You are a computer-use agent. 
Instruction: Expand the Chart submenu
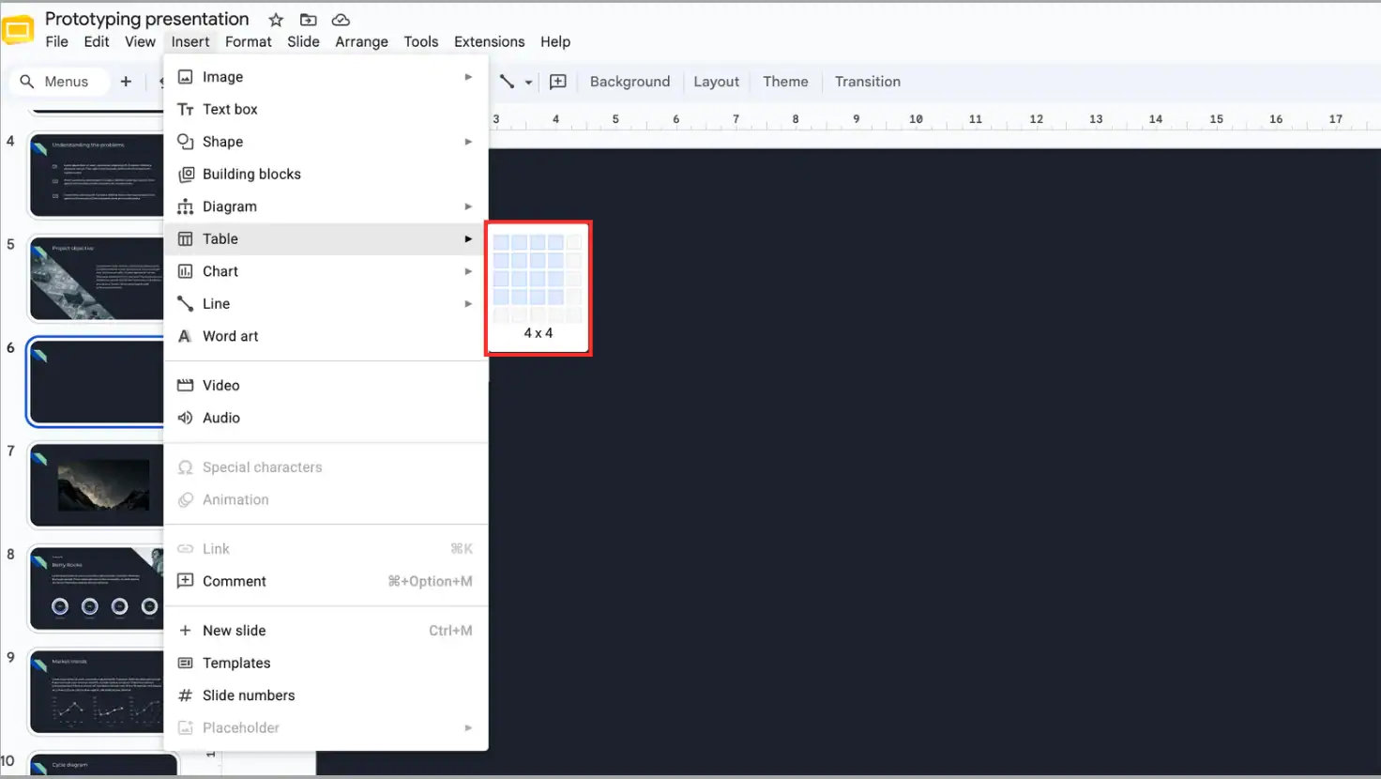(x=326, y=271)
